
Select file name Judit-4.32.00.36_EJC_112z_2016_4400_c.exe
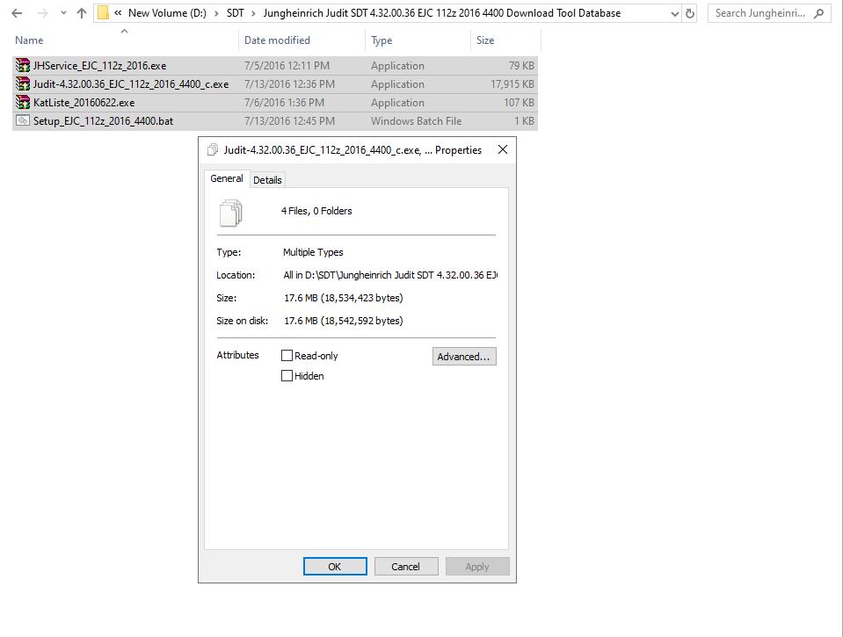(x=131, y=83)
